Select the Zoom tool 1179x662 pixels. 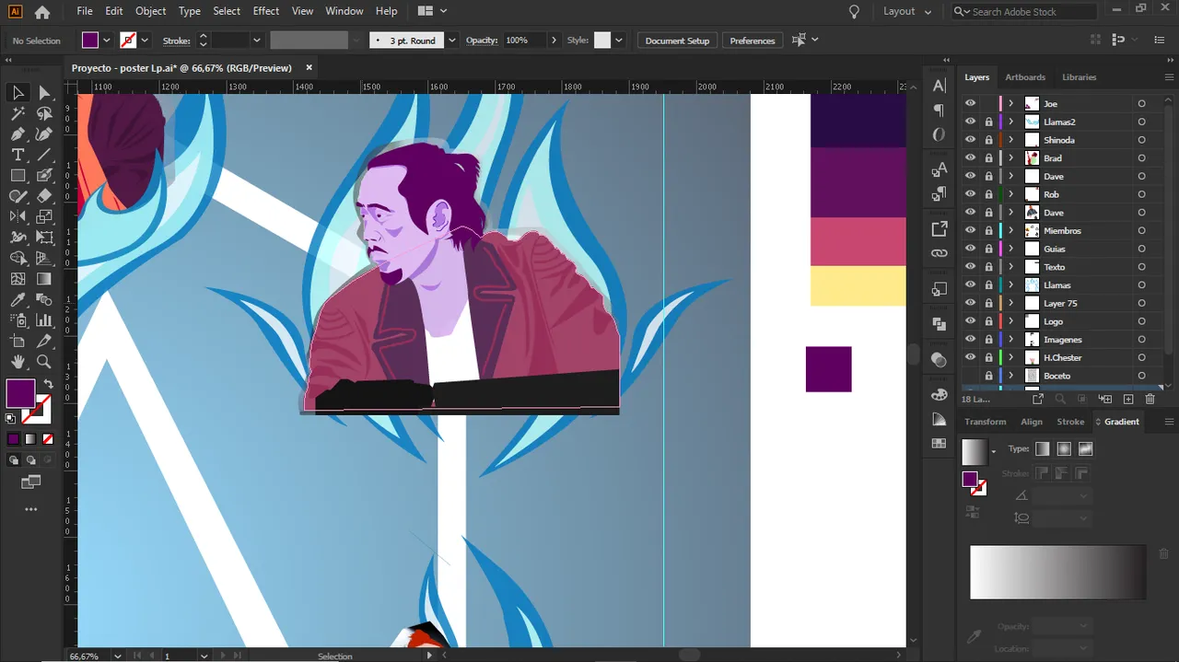click(44, 362)
